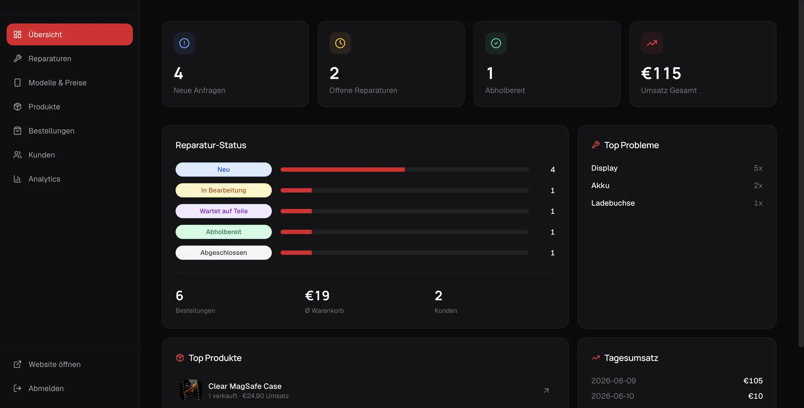Click the Abgeschlossen progress bar
The image size is (804, 408).
click(405, 253)
